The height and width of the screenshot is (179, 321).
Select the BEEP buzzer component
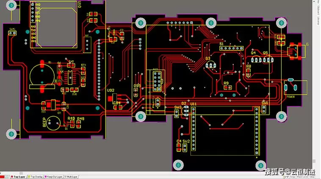click(x=53, y=123)
